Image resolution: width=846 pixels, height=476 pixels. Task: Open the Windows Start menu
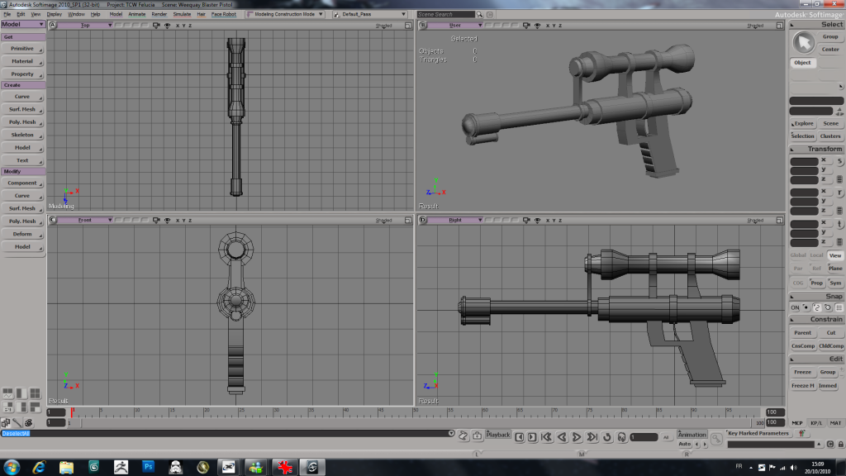12,467
